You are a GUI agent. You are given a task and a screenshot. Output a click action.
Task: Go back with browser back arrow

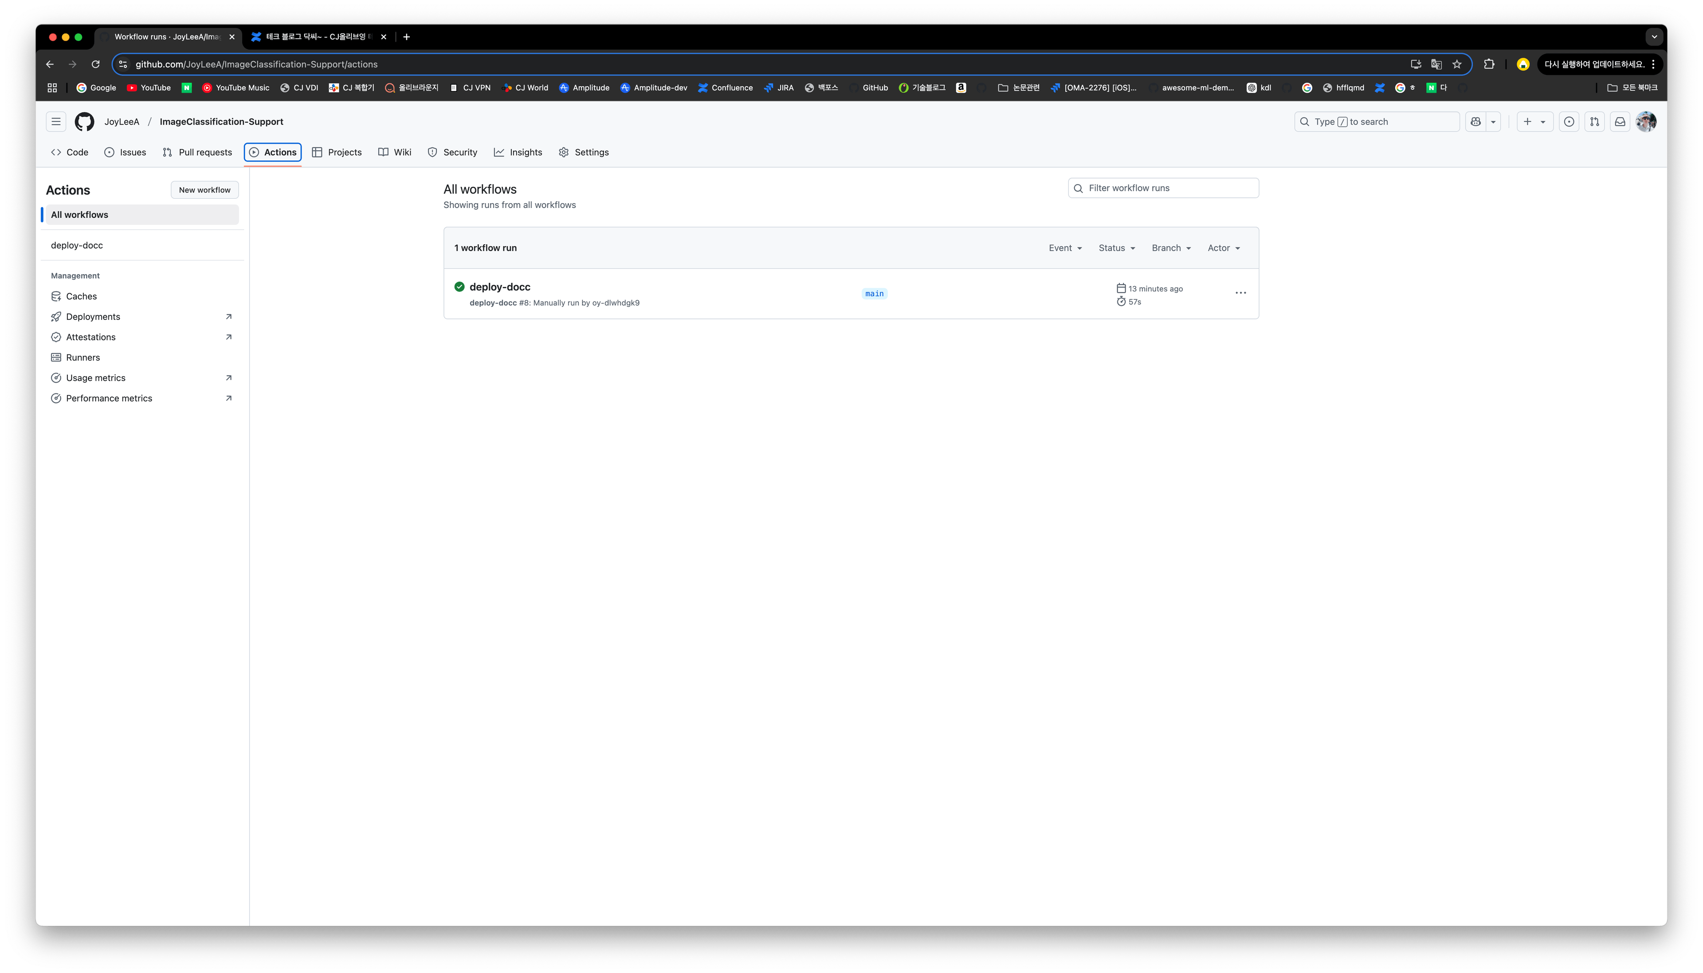click(49, 64)
